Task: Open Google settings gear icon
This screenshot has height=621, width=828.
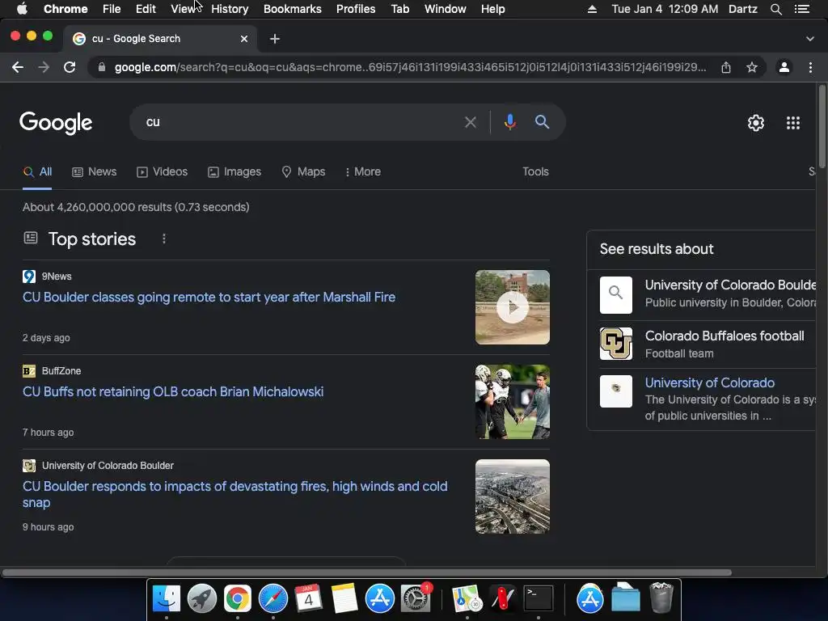Action: point(756,123)
